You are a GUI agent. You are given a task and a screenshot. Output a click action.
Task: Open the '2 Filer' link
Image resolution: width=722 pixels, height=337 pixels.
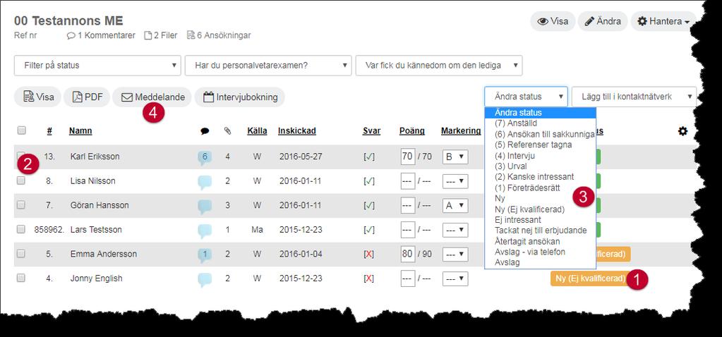(x=161, y=35)
